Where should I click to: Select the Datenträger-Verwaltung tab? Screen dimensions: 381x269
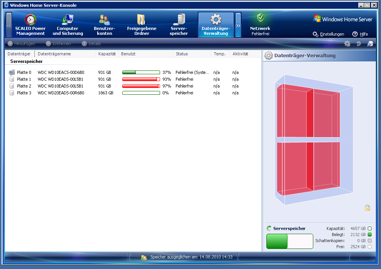click(x=216, y=25)
